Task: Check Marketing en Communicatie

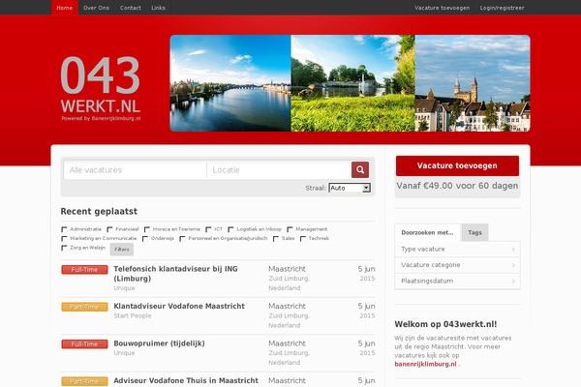Action: tap(64, 239)
